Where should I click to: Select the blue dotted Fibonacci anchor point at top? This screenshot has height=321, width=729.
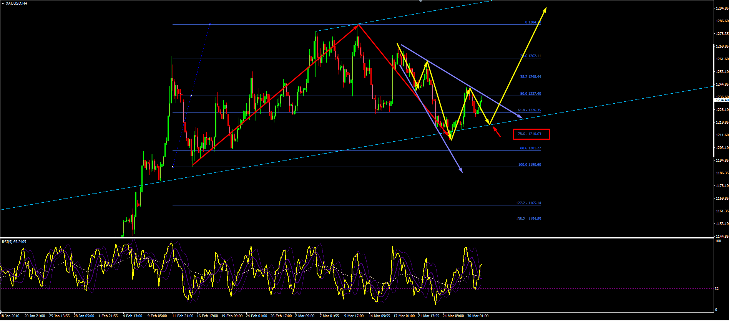point(209,25)
